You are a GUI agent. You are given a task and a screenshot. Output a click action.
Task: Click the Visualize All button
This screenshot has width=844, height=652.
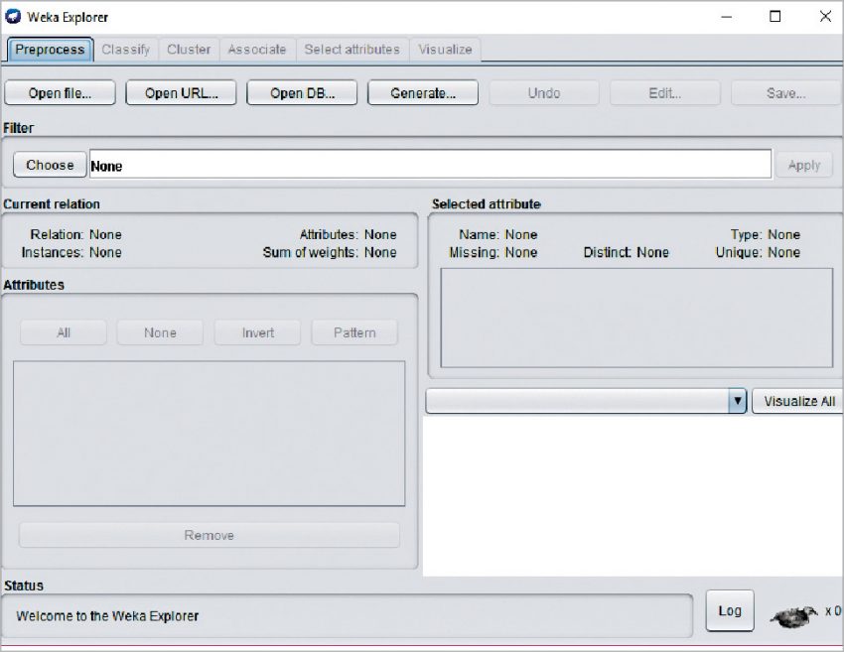796,401
